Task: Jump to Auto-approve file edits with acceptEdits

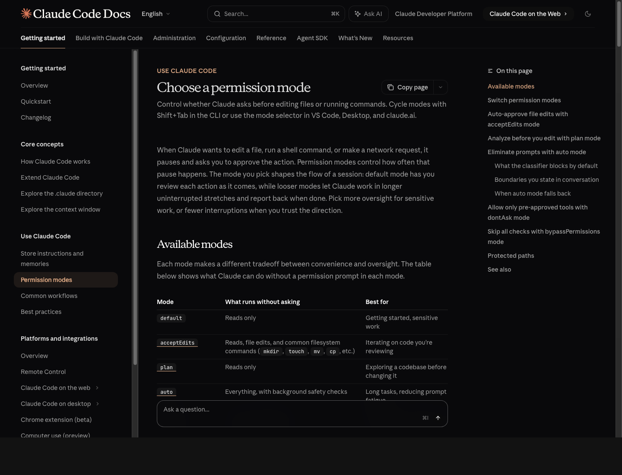Action: [528, 119]
